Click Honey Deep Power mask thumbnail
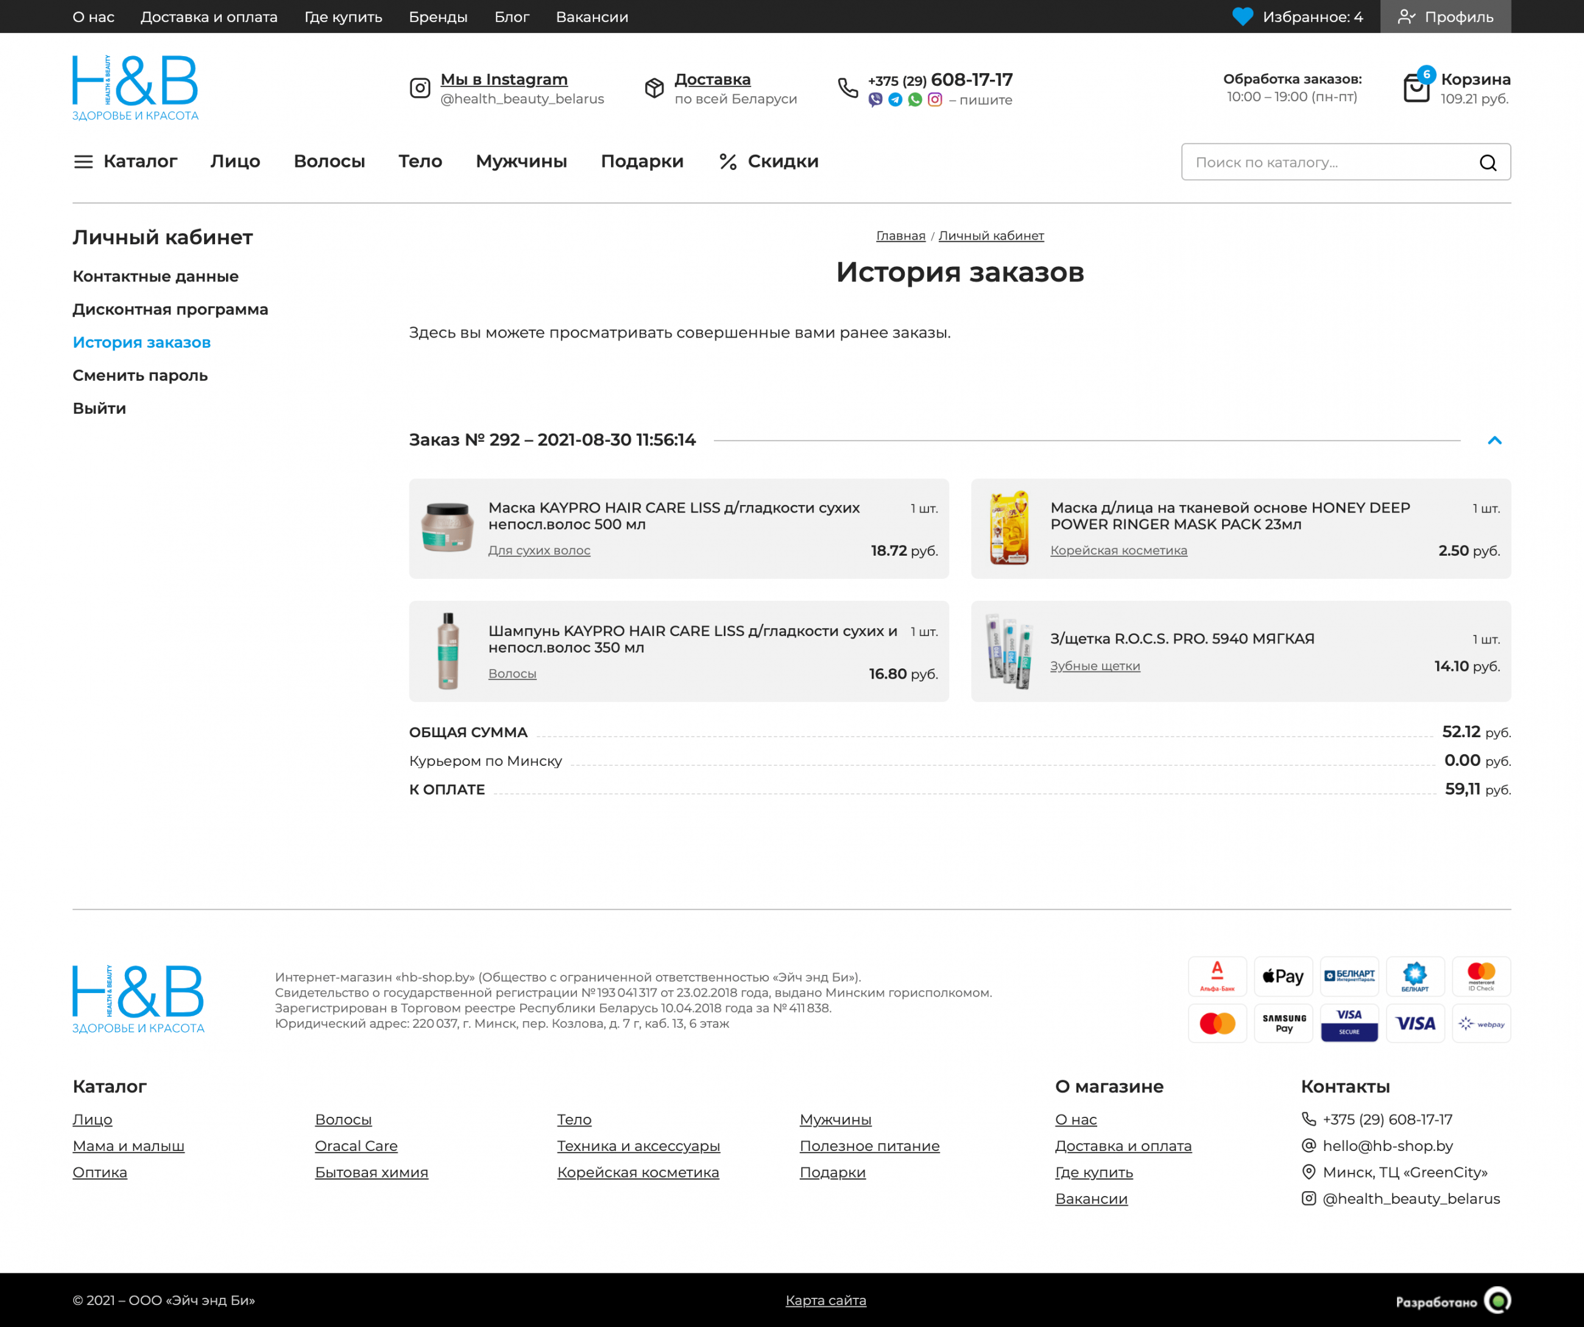1584x1327 pixels. tap(1009, 528)
